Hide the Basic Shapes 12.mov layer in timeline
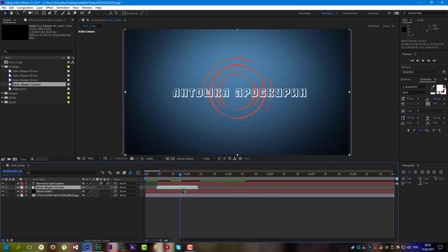 tap(3, 188)
